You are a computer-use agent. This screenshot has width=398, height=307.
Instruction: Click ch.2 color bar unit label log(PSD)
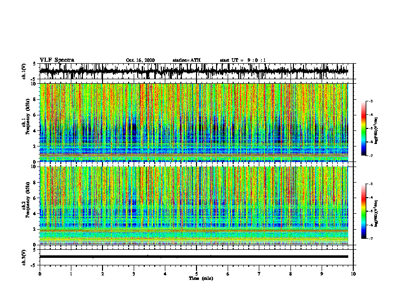click(x=376, y=213)
